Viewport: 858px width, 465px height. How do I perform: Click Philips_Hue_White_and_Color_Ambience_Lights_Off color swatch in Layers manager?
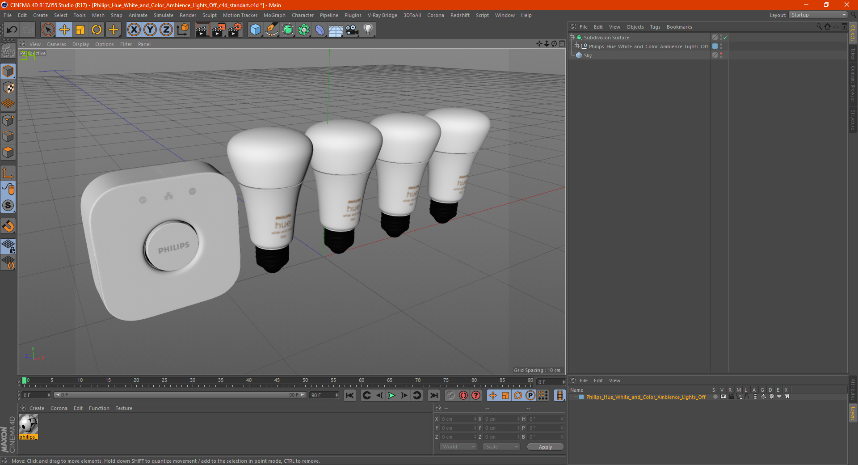click(581, 397)
